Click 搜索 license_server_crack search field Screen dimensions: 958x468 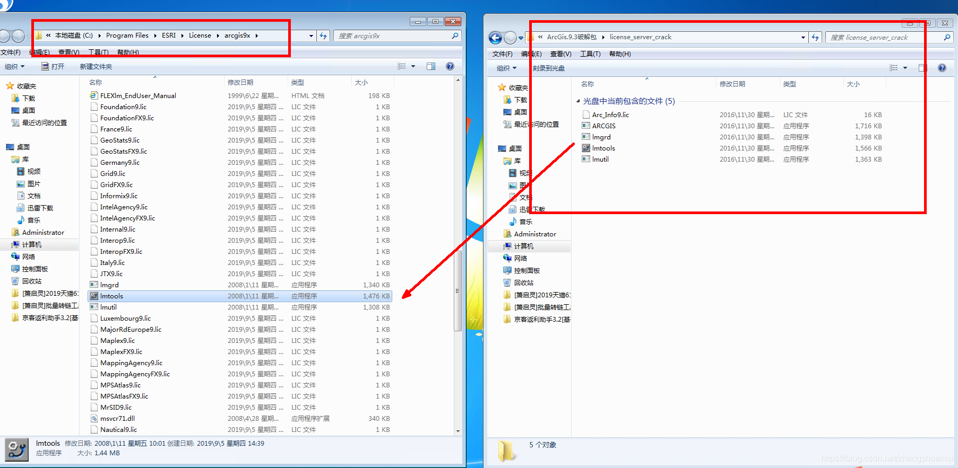[x=889, y=37]
